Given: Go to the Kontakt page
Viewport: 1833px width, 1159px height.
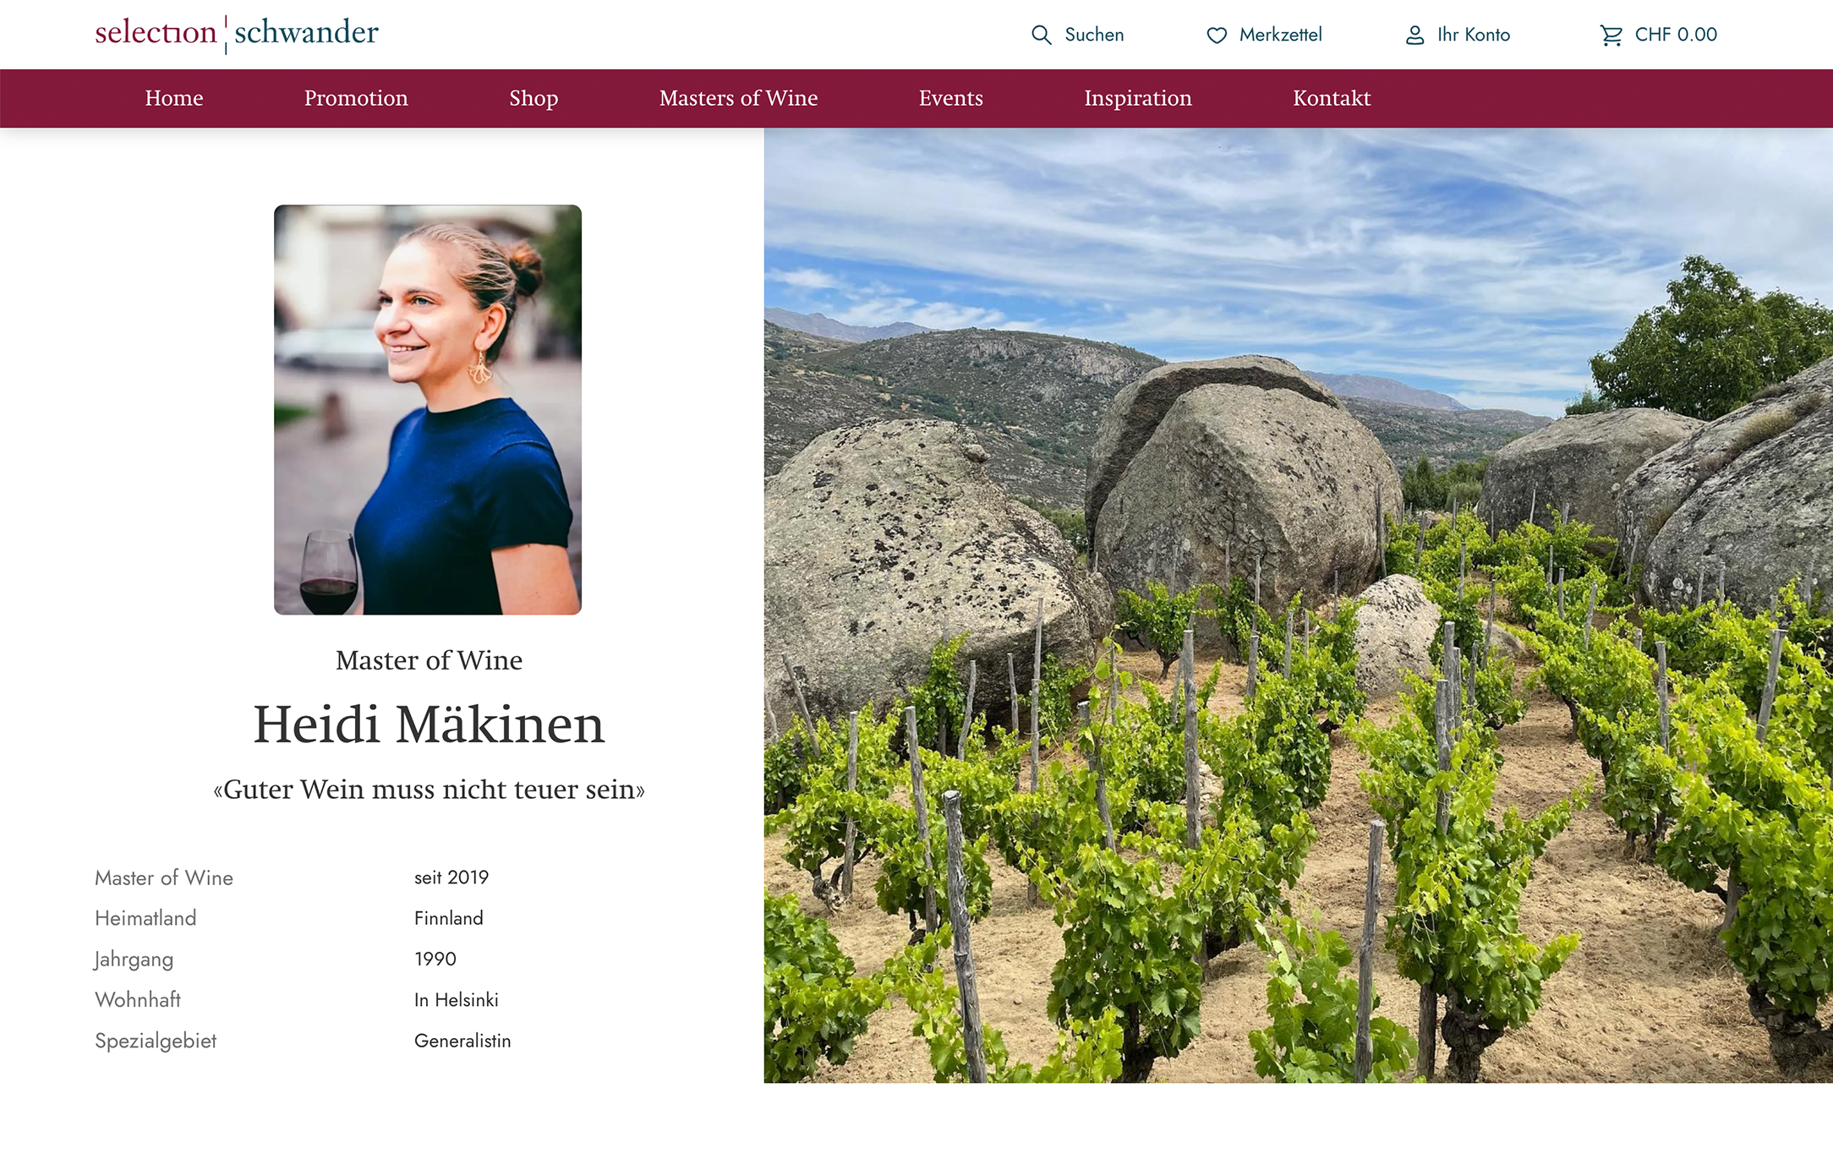Looking at the screenshot, I should [1332, 98].
